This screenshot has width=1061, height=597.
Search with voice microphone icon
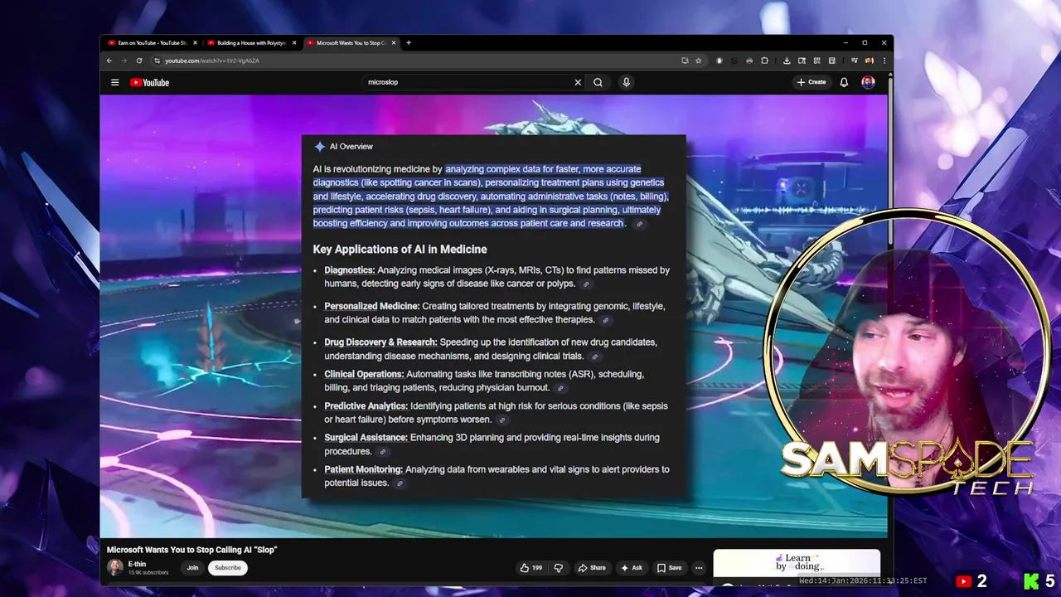(626, 82)
